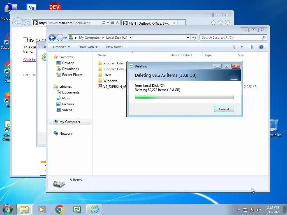Close the MSN tab in IE
The height and width of the screenshot is (215, 287).
(x=174, y=23)
